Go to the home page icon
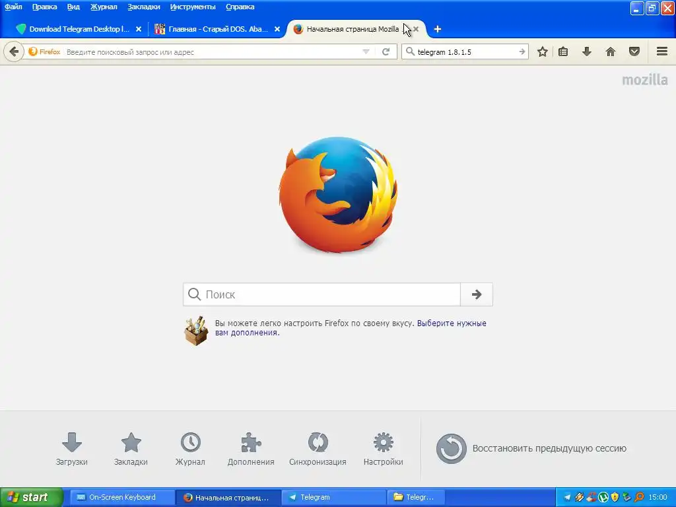Viewport: 676px width, 507px height. [611, 51]
